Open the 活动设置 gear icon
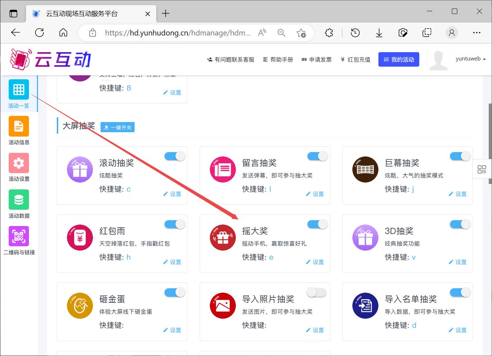 [x=19, y=163]
